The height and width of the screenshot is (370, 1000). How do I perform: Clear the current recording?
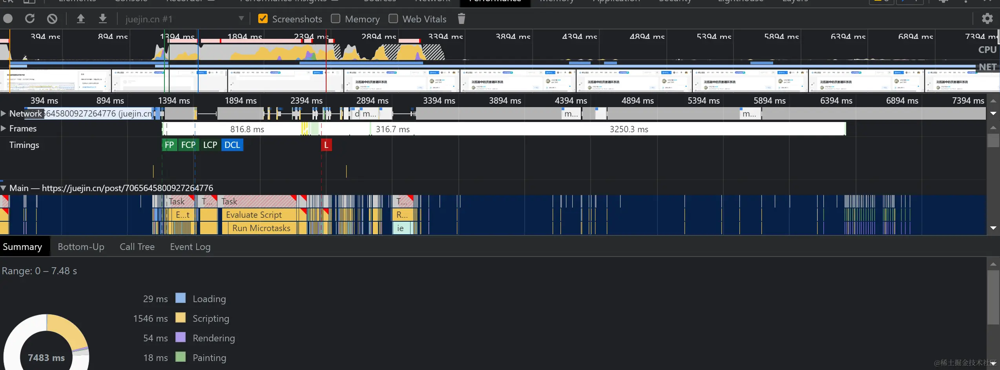[x=52, y=18]
